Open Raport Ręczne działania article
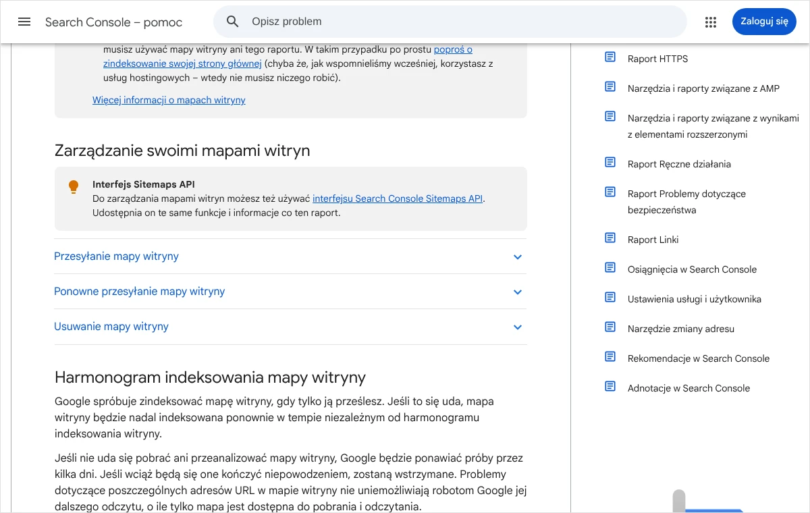 click(679, 164)
